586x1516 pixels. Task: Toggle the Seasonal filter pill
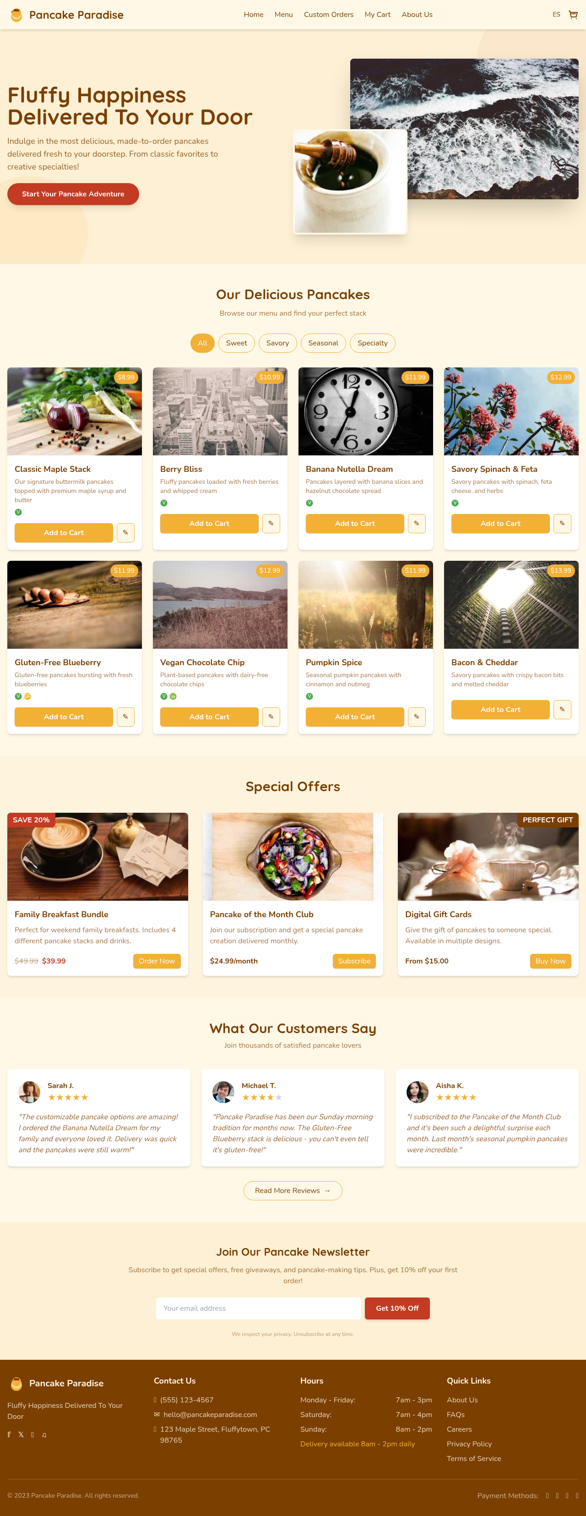(x=323, y=343)
